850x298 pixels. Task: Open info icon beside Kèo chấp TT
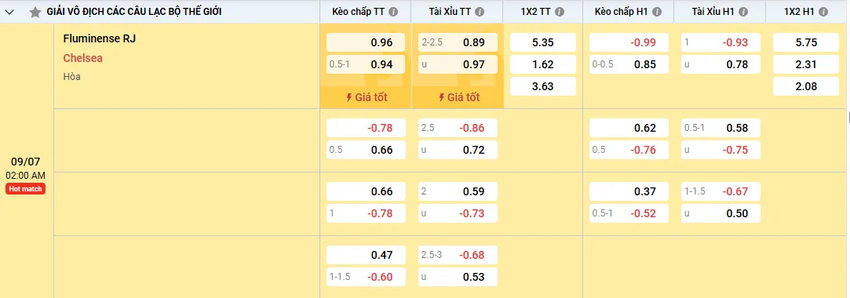coord(393,12)
